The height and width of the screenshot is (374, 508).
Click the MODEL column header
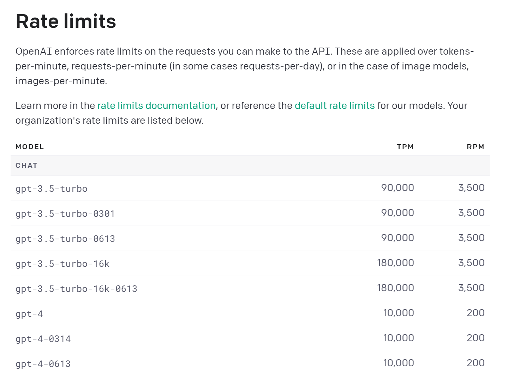pyautogui.click(x=30, y=147)
